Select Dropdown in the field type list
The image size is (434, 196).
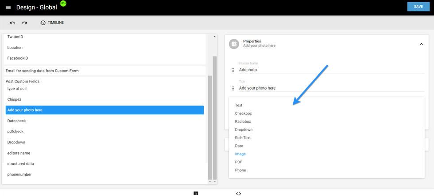(244, 130)
